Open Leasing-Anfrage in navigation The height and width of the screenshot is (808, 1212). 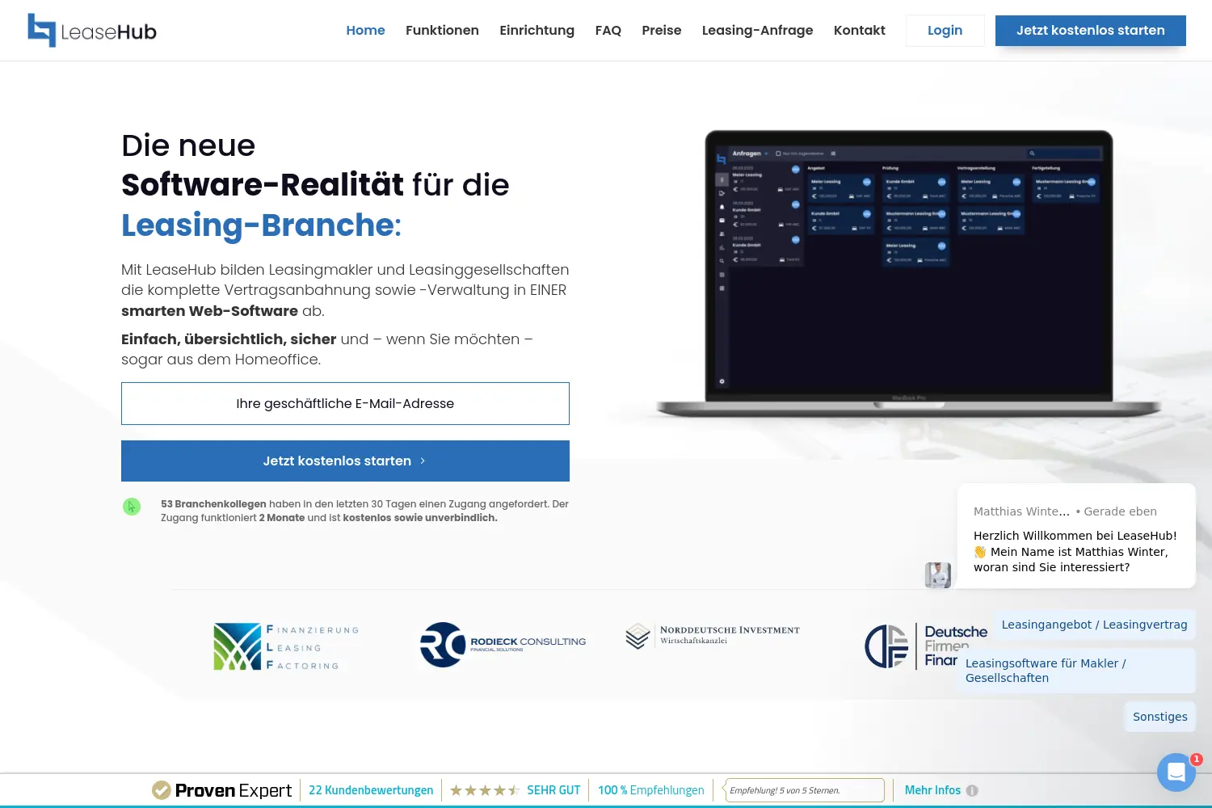point(757,31)
